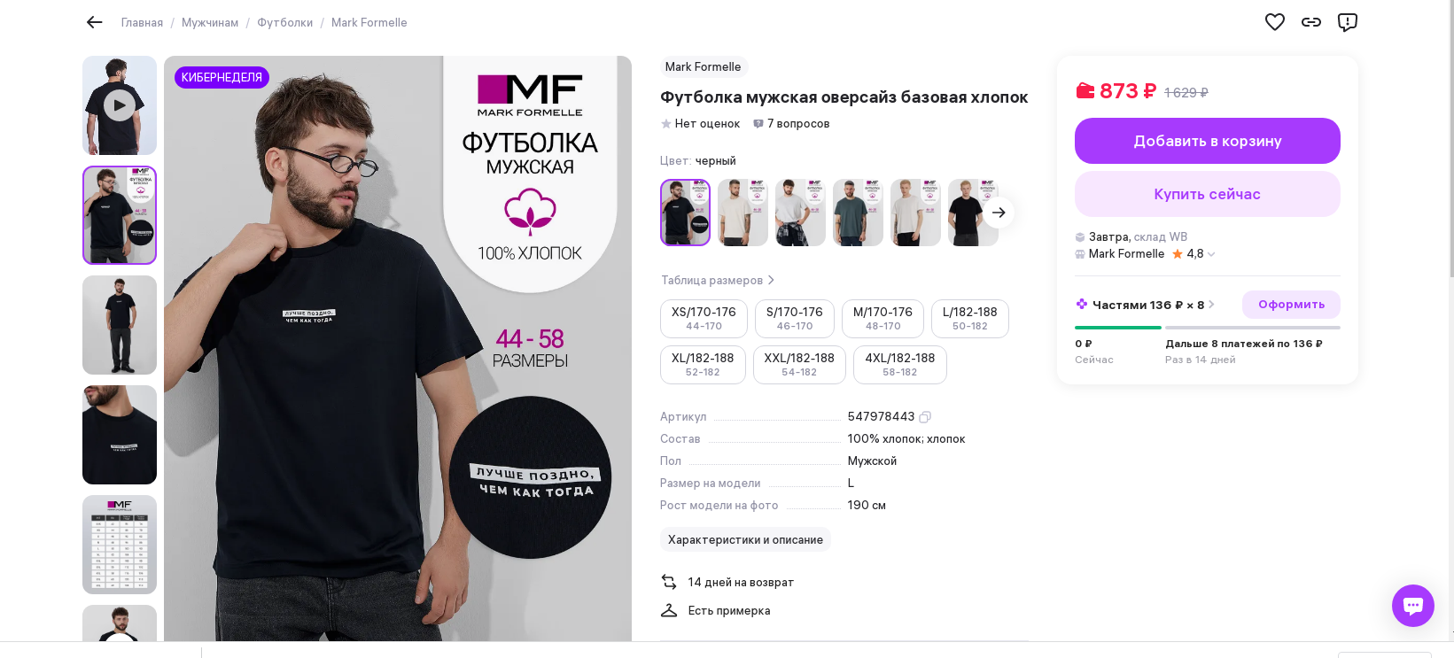The image size is (1454, 658).
Task: Expand the size table link
Action: coord(718,280)
